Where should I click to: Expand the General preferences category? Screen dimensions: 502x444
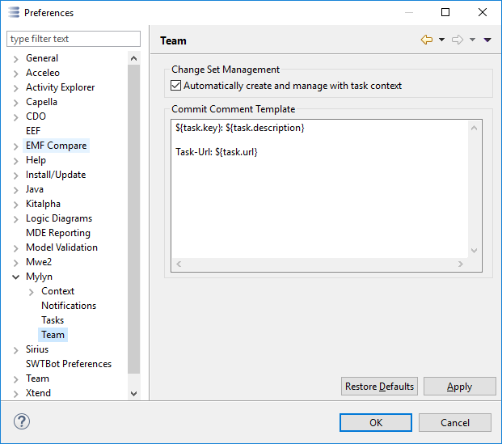tap(16, 58)
